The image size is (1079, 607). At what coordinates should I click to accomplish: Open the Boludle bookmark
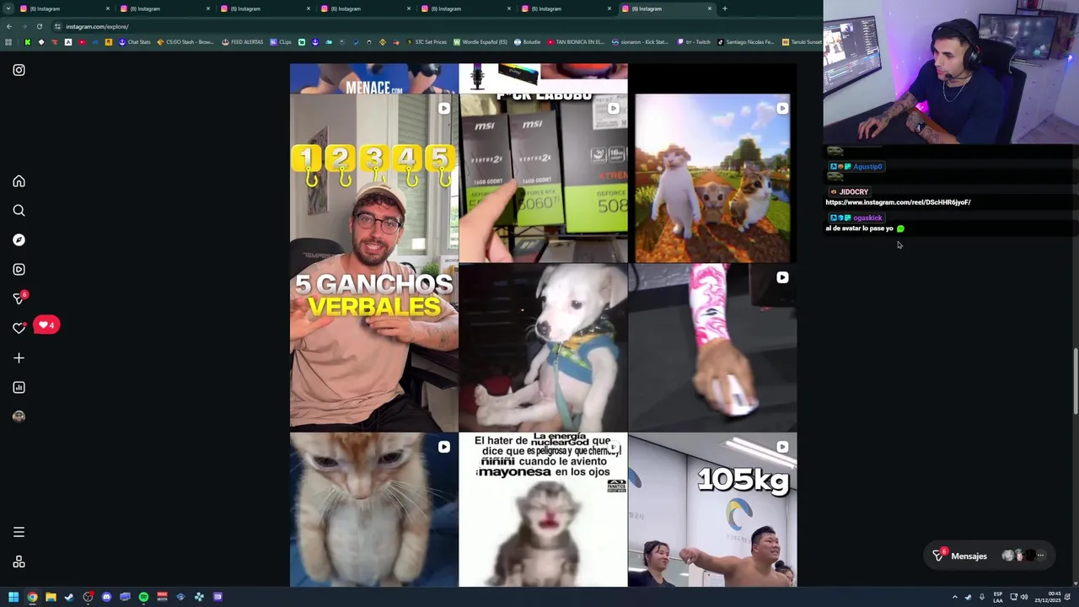tap(527, 42)
